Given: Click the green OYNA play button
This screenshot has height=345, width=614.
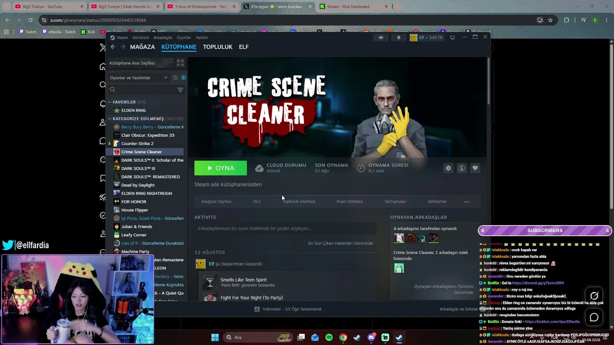Looking at the screenshot, I should click(221, 168).
